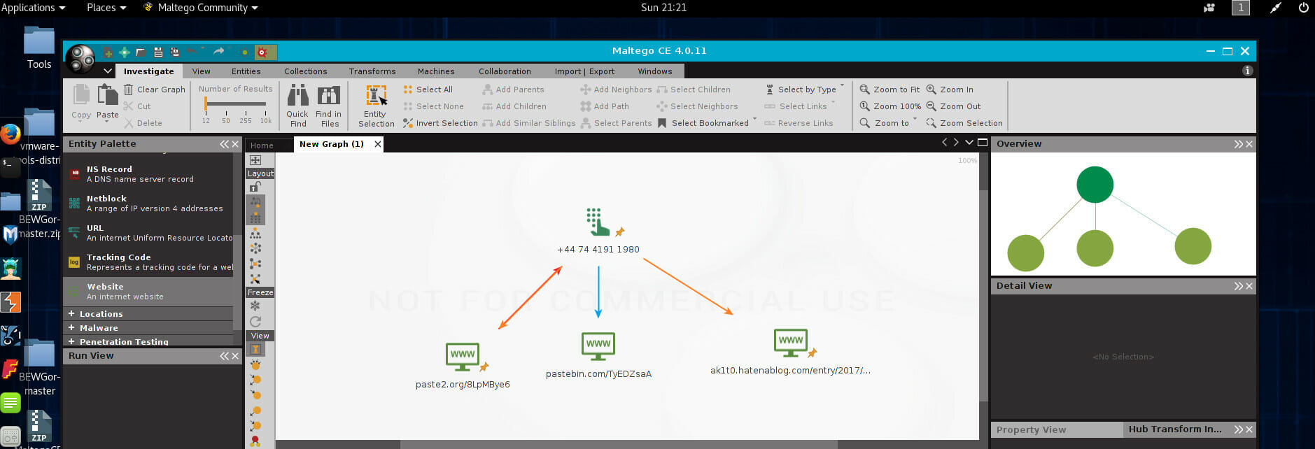1315x449 pixels.
Task: Select the pastebin.com website entity icon
Action: coord(598,345)
